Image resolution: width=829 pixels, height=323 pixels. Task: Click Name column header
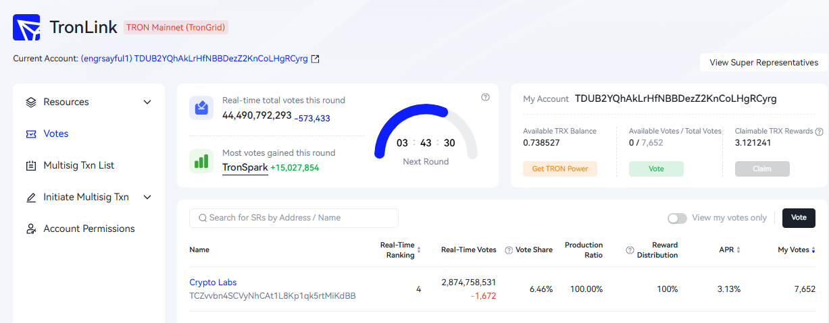pos(199,250)
